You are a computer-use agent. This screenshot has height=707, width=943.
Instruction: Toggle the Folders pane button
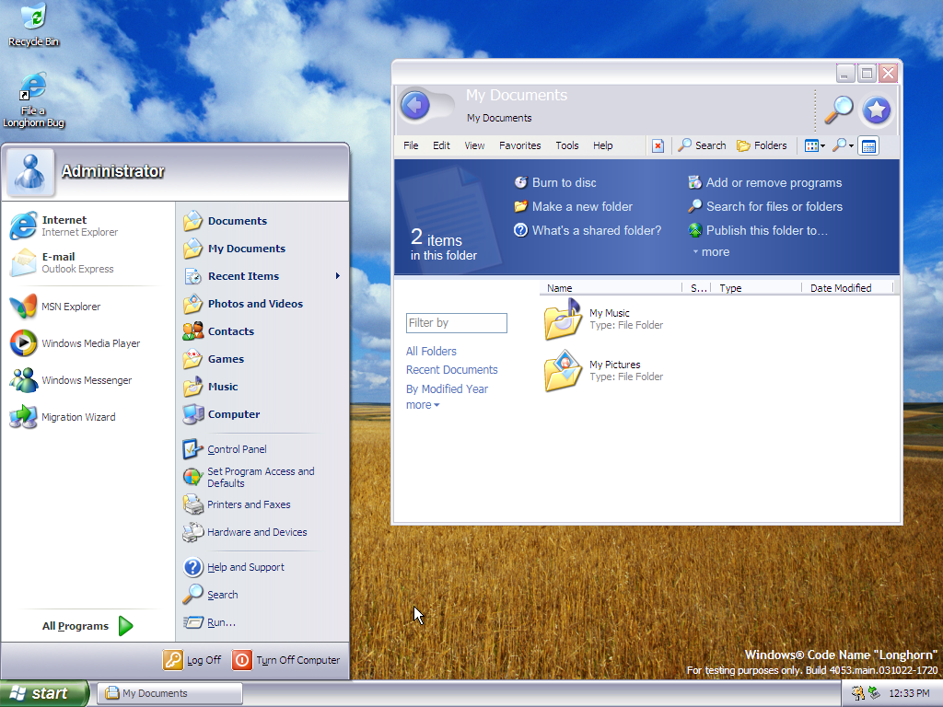point(762,145)
